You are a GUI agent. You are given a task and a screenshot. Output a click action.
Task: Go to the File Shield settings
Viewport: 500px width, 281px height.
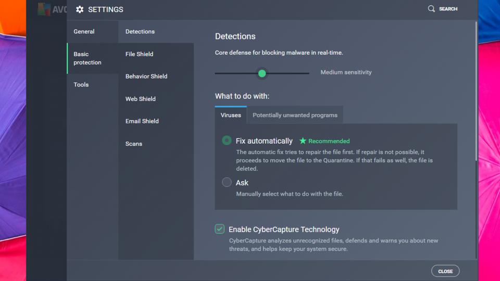point(139,54)
